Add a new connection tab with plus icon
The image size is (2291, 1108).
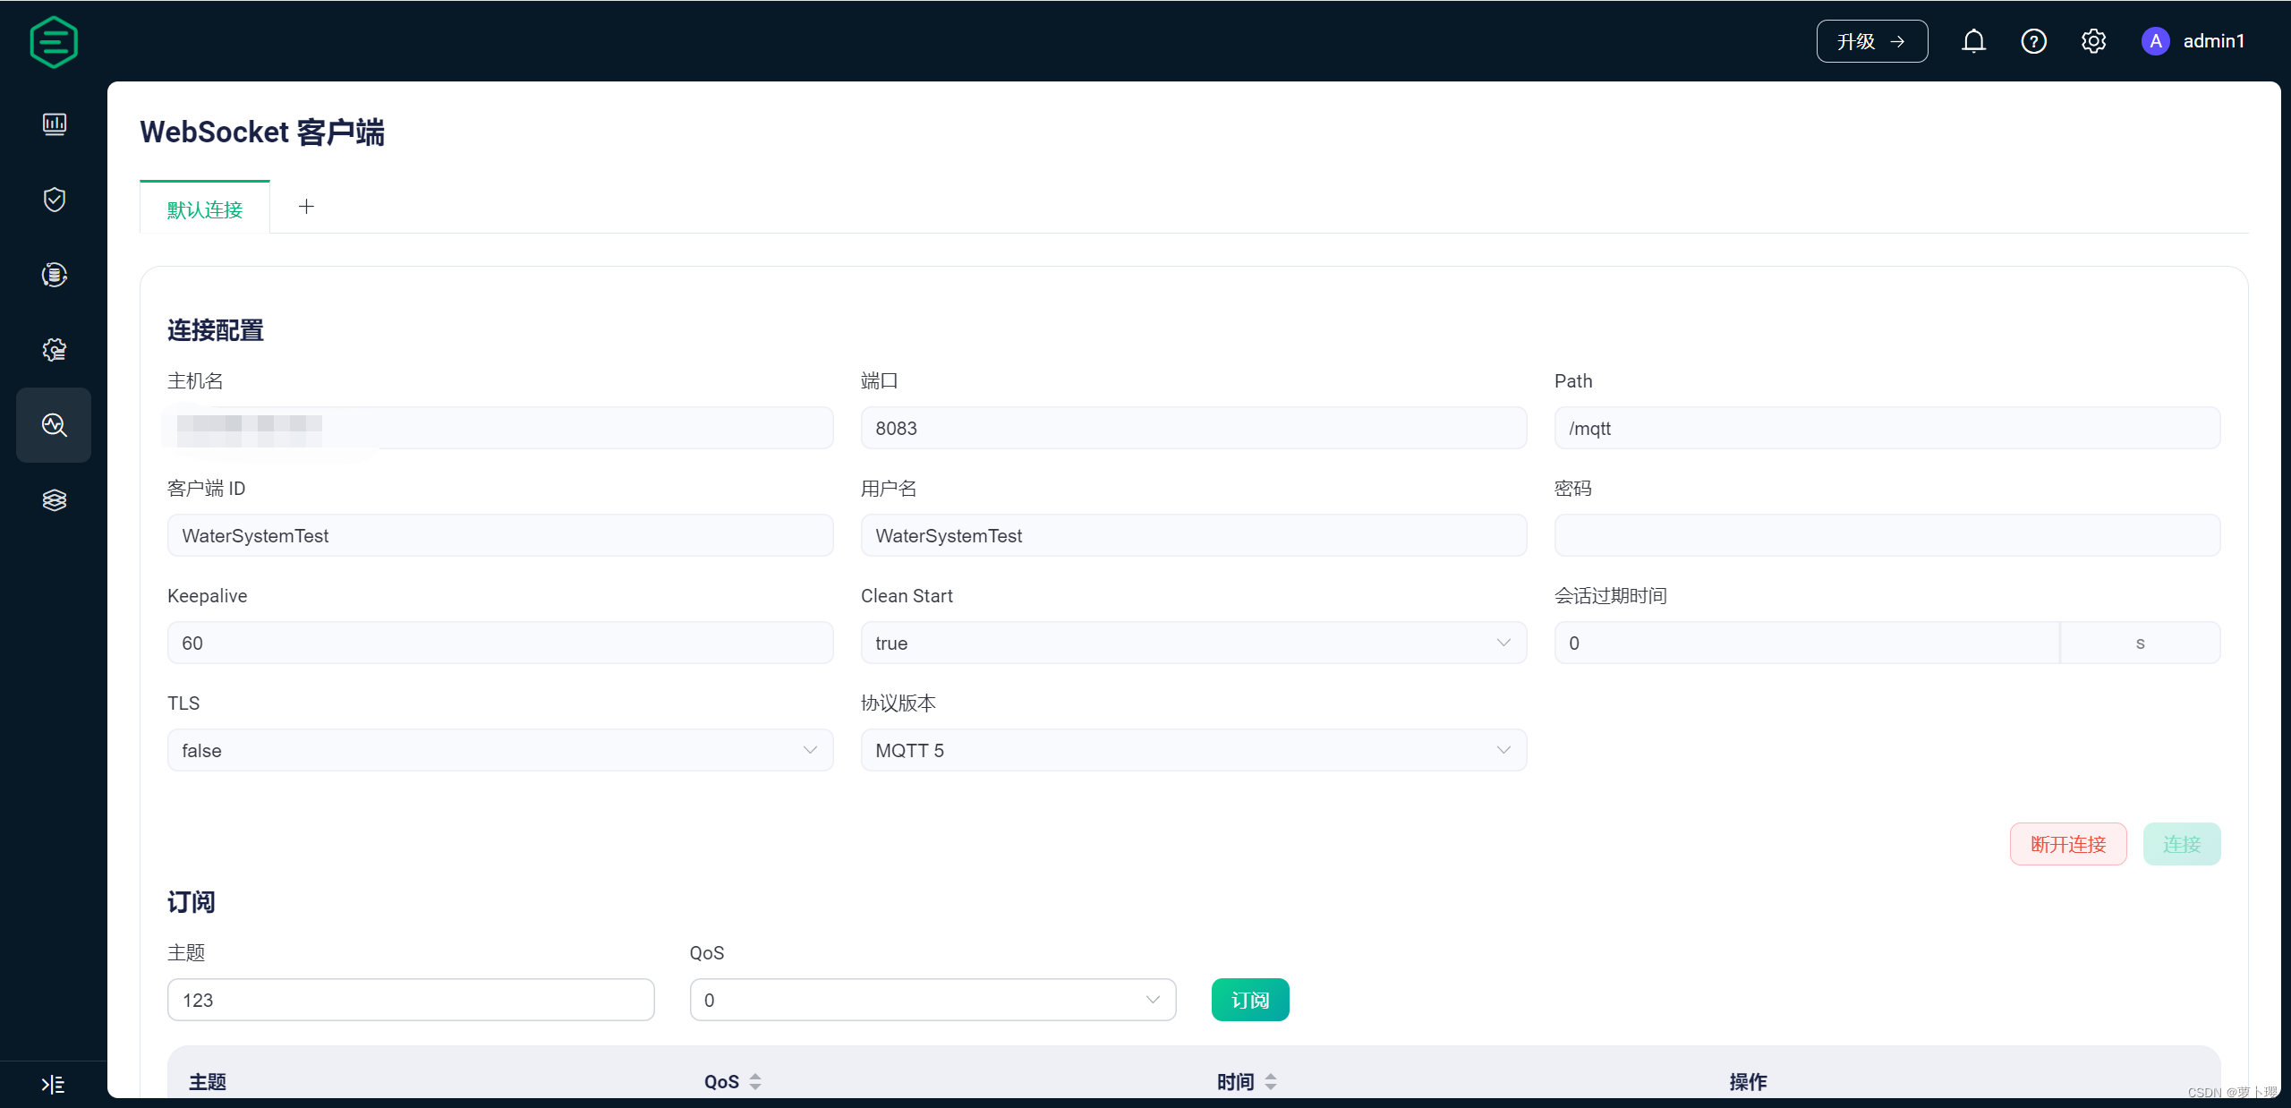coord(306,207)
